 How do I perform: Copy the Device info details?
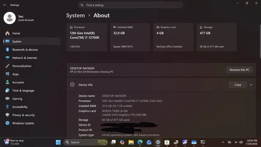pyautogui.click(x=238, y=85)
